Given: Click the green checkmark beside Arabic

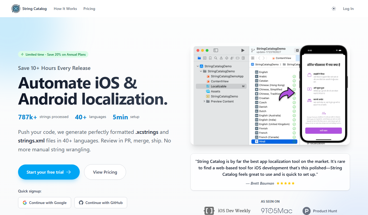Looking at the screenshot, I should [x=294, y=76].
